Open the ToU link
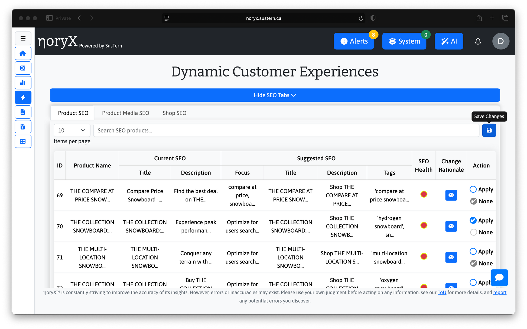Viewport: 527px width, 329px height. click(442, 293)
